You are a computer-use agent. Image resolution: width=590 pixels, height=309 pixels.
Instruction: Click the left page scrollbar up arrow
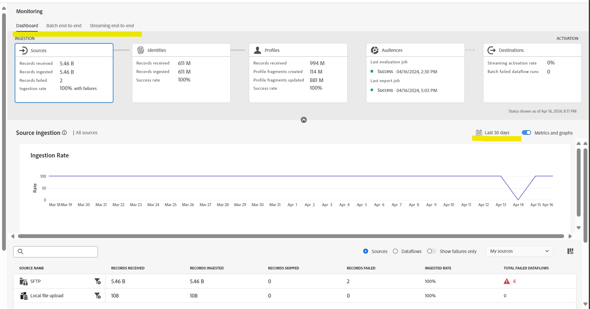4,8
